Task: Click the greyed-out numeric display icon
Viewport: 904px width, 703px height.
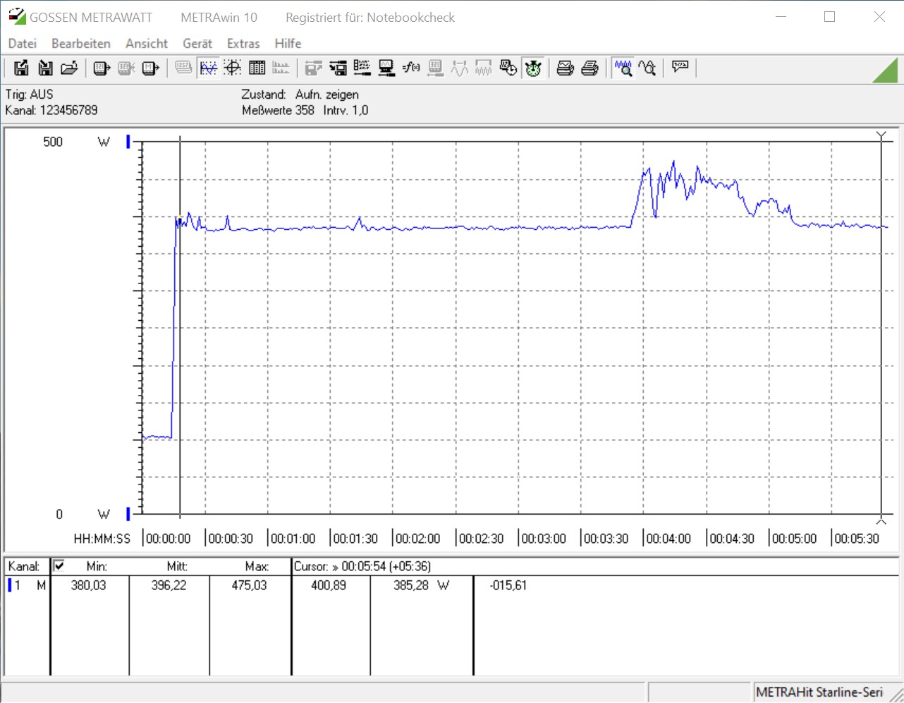Action: coord(183,68)
